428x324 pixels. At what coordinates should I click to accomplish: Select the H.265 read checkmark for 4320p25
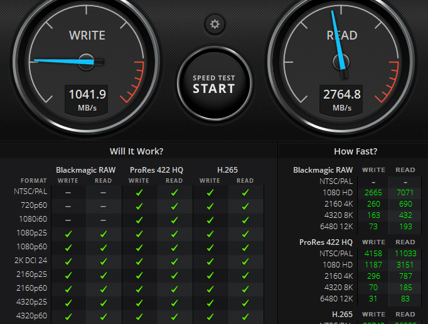(245, 303)
